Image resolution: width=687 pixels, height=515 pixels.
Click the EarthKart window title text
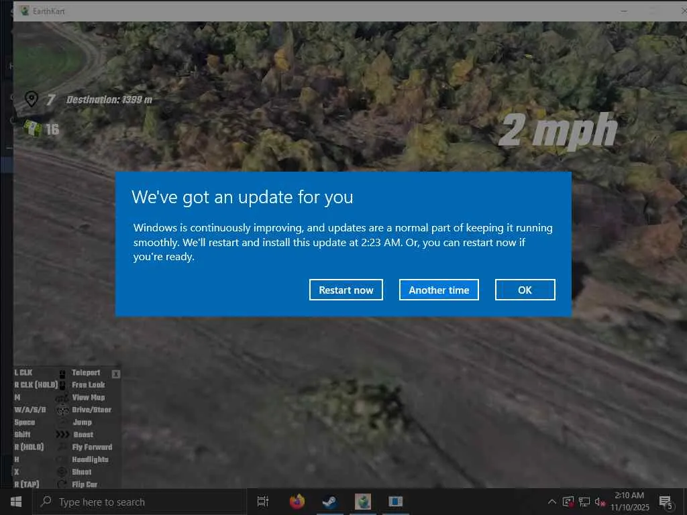48,11
